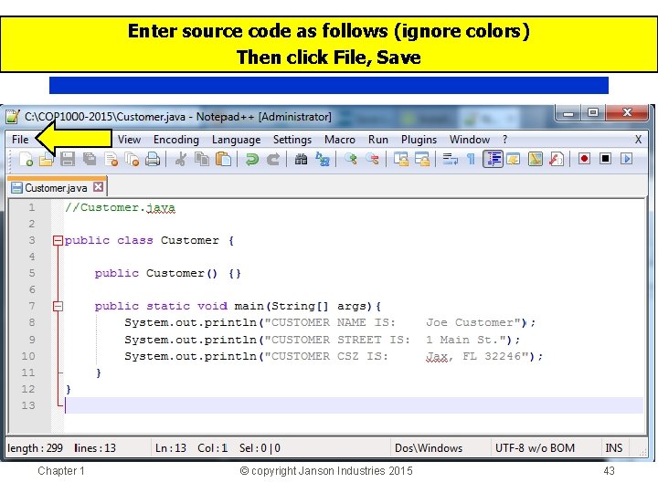The image size is (658, 493).
Task: Open the File menu
Action: coord(20,140)
